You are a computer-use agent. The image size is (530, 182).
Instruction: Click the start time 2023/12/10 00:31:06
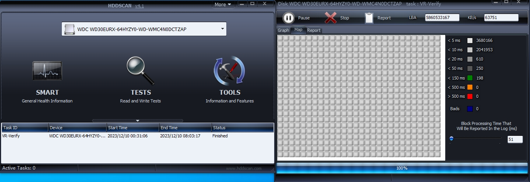point(128,136)
